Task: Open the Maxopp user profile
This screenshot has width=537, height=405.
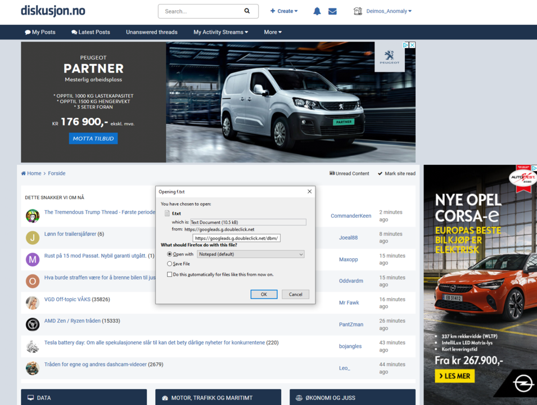Action: click(348, 259)
